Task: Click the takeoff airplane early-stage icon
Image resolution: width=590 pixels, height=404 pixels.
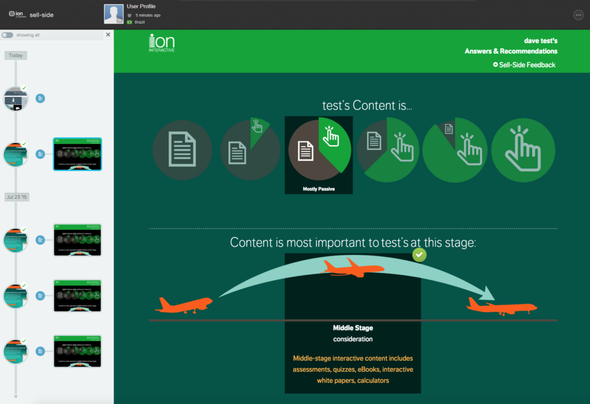Action: (184, 305)
